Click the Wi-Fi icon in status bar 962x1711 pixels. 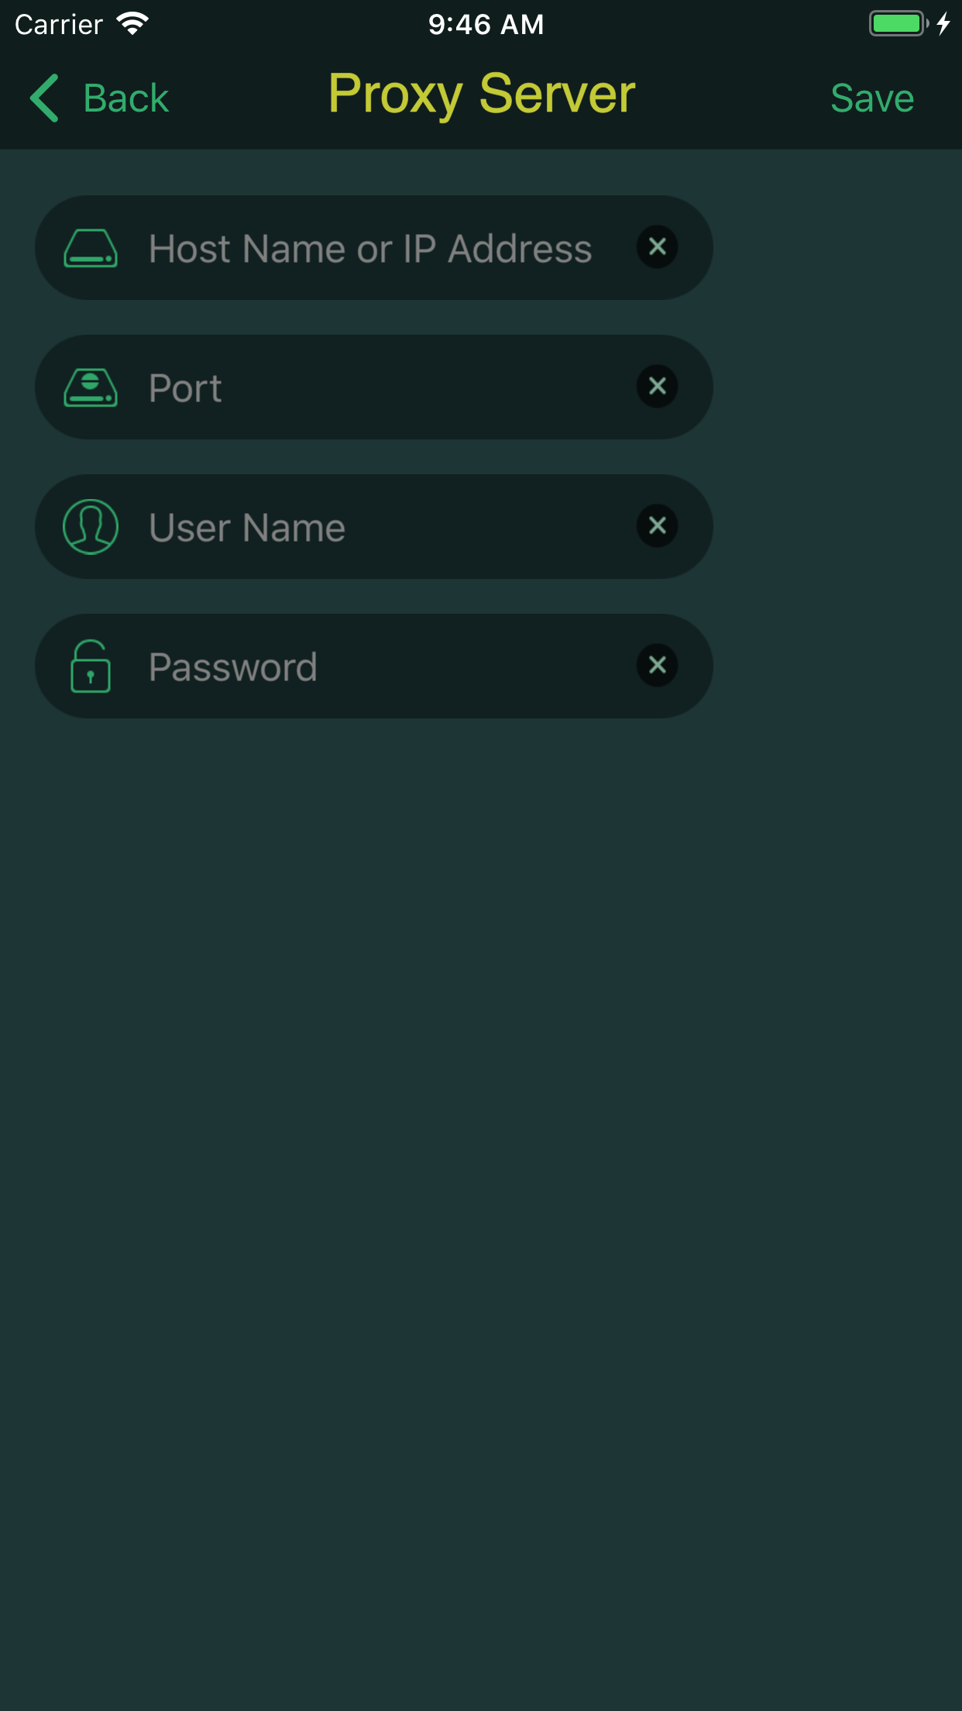coord(133,23)
